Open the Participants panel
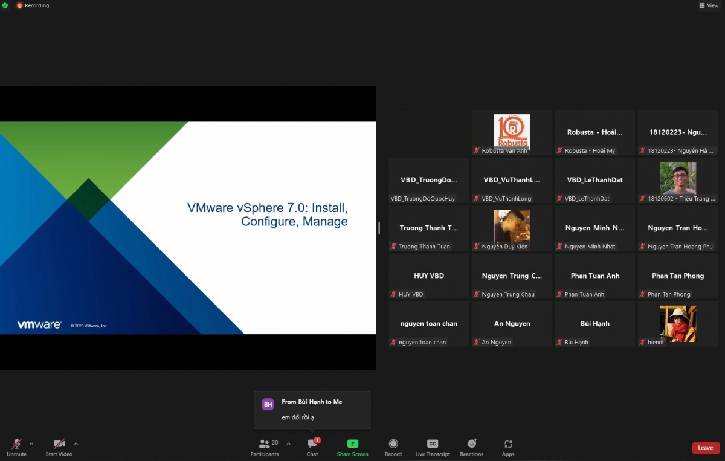The image size is (725, 461). point(265,448)
